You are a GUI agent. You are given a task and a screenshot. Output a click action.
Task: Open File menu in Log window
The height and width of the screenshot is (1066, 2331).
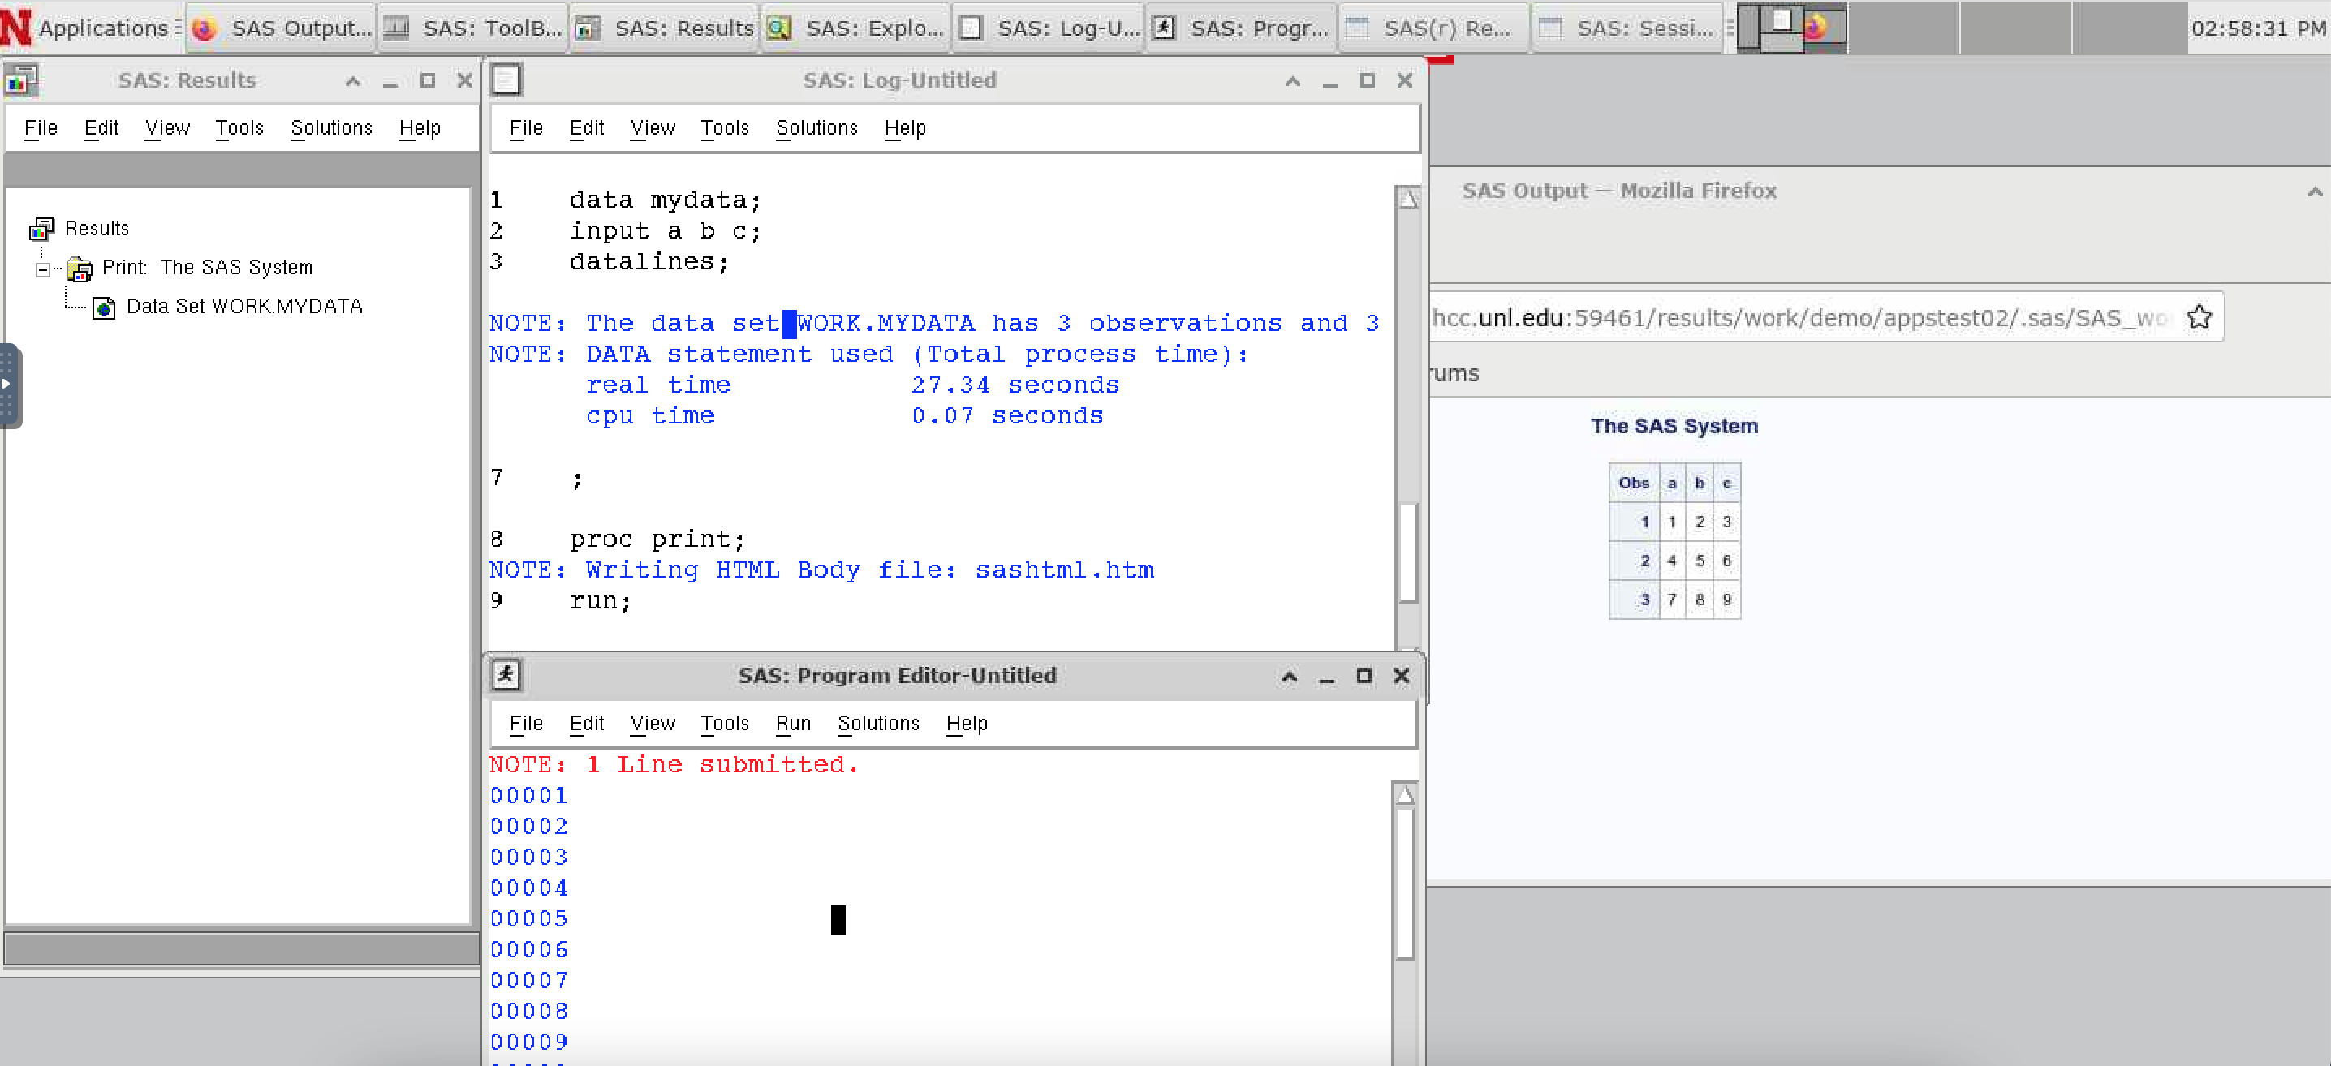point(526,127)
